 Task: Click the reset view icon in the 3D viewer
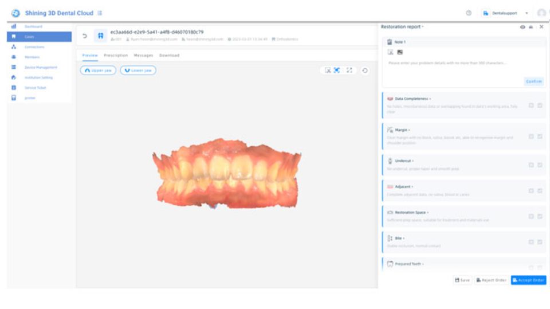pyautogui.click(x=365, y=71)
